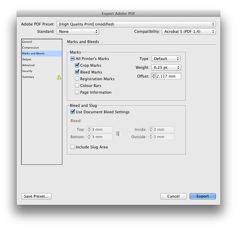Open the marks Weight dropdown
Screen dimensions: 237x228
[x=166, y=67]
